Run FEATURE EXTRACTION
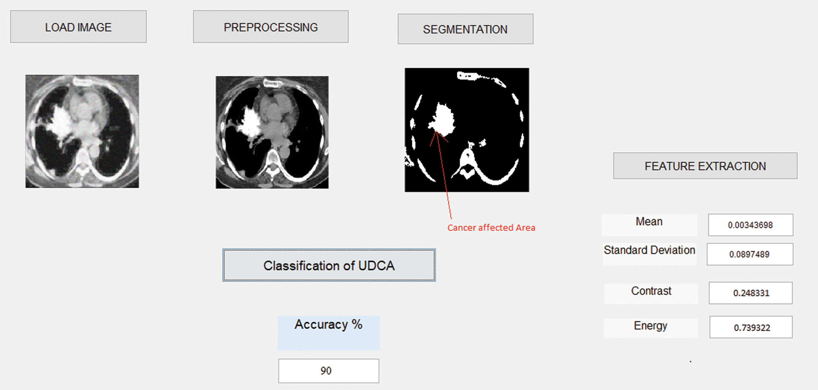Viewport: 818px width, 390px height. pyautogui.click(x=705, y=166)
